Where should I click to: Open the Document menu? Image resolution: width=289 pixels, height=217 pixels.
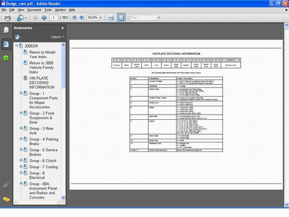pos(34,10)
